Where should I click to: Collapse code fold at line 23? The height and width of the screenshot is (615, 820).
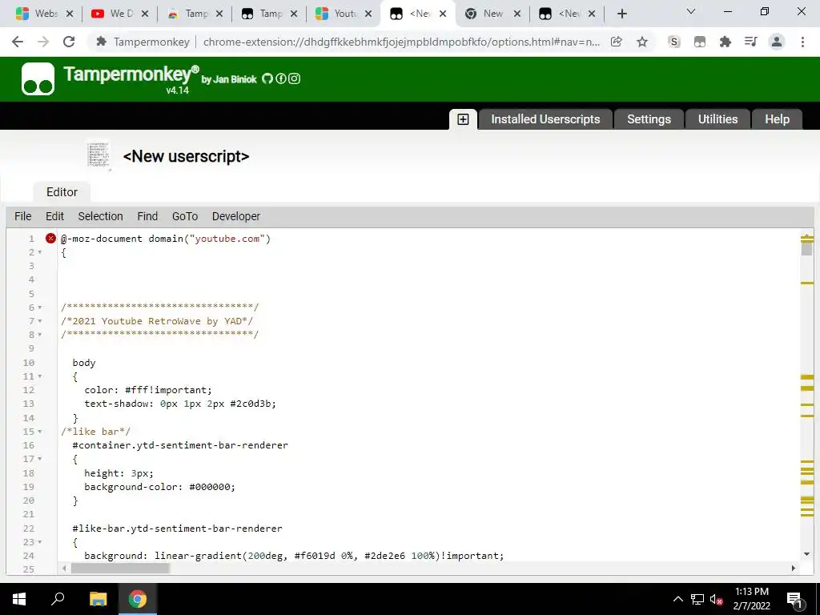pyautogui.click(x=40, y=542)
